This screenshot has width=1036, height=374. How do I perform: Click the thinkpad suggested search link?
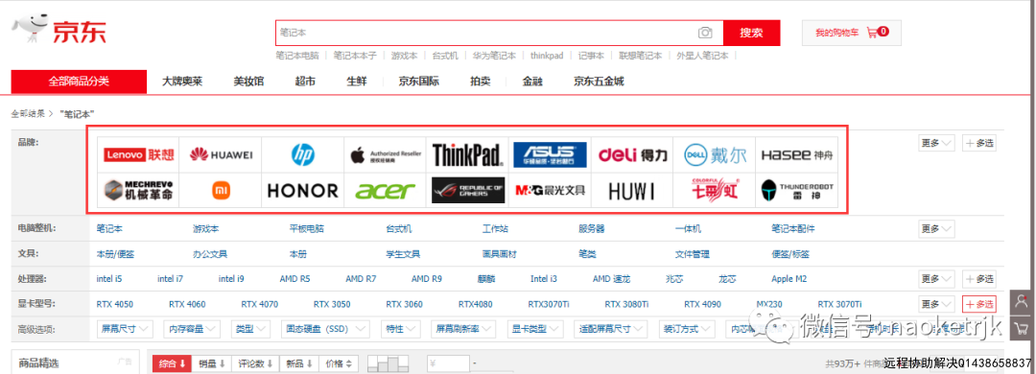click(x=547, y=57)
